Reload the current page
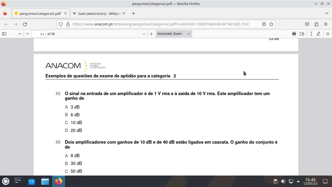 pyautogui.click(x=25, y=24)
